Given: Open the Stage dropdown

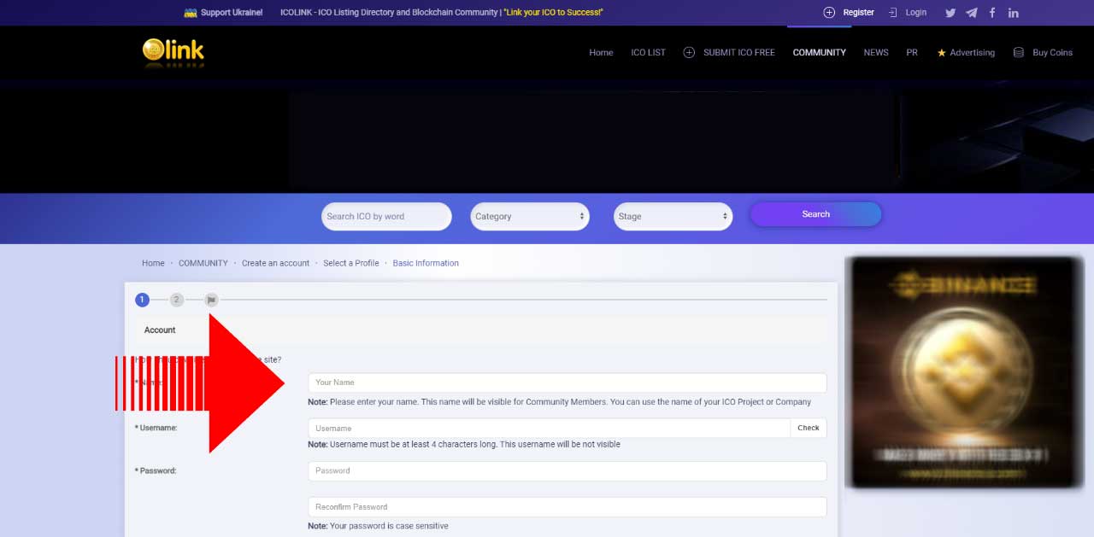Looking at the screenshot, I should tap(673, 216).
